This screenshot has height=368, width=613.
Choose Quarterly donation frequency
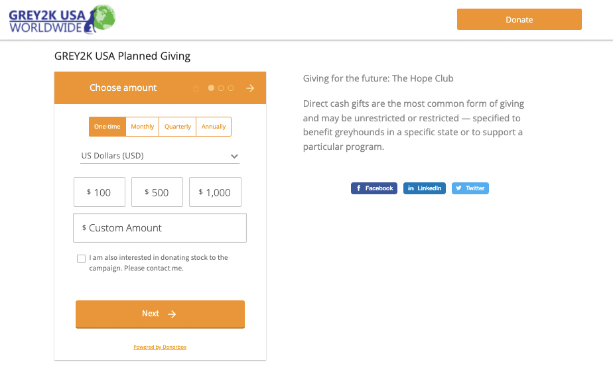tap(178, 127)
